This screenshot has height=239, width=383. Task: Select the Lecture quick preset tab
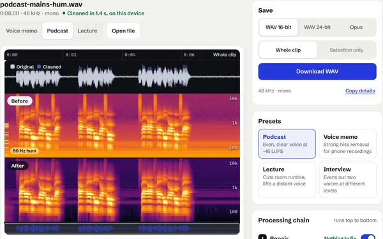(x=87, y=31)
